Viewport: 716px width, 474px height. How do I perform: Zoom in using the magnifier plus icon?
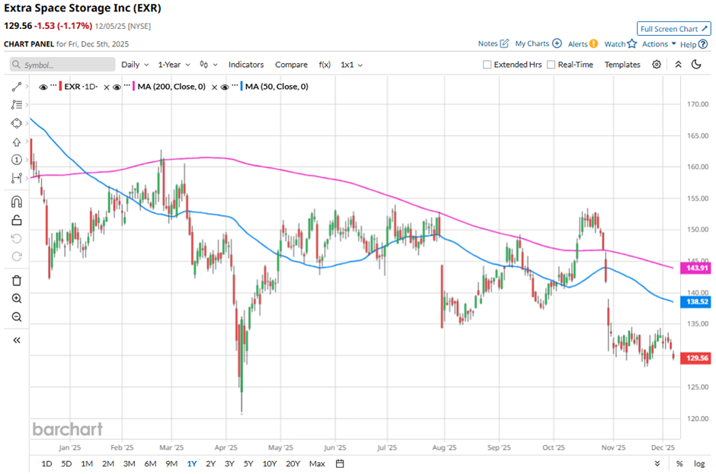pos(17,299)
